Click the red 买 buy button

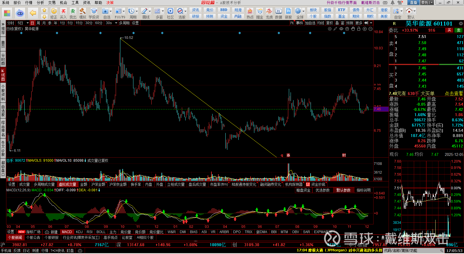[449, 30]
